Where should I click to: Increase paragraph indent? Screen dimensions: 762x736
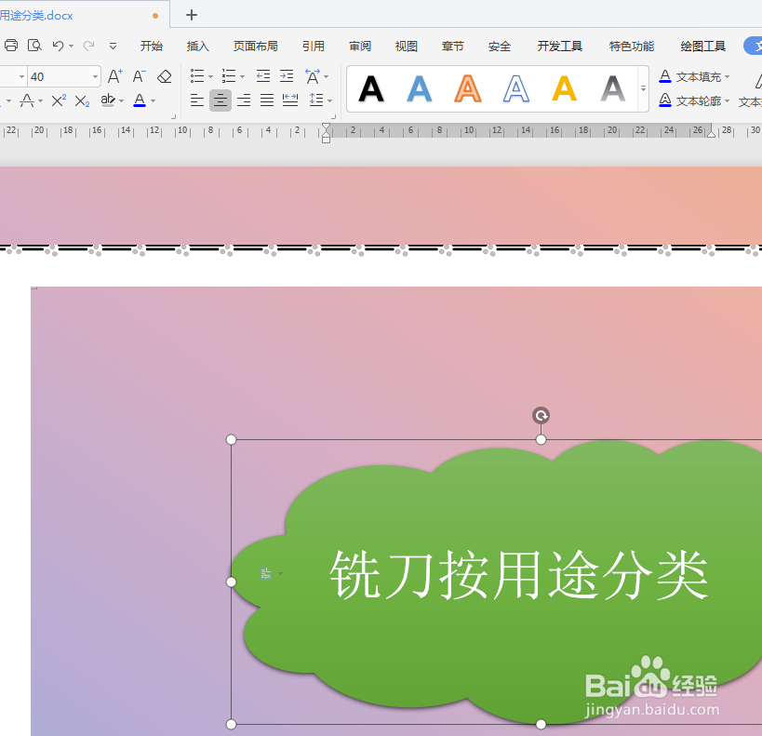pyautogui.click(x=287, y=76)
